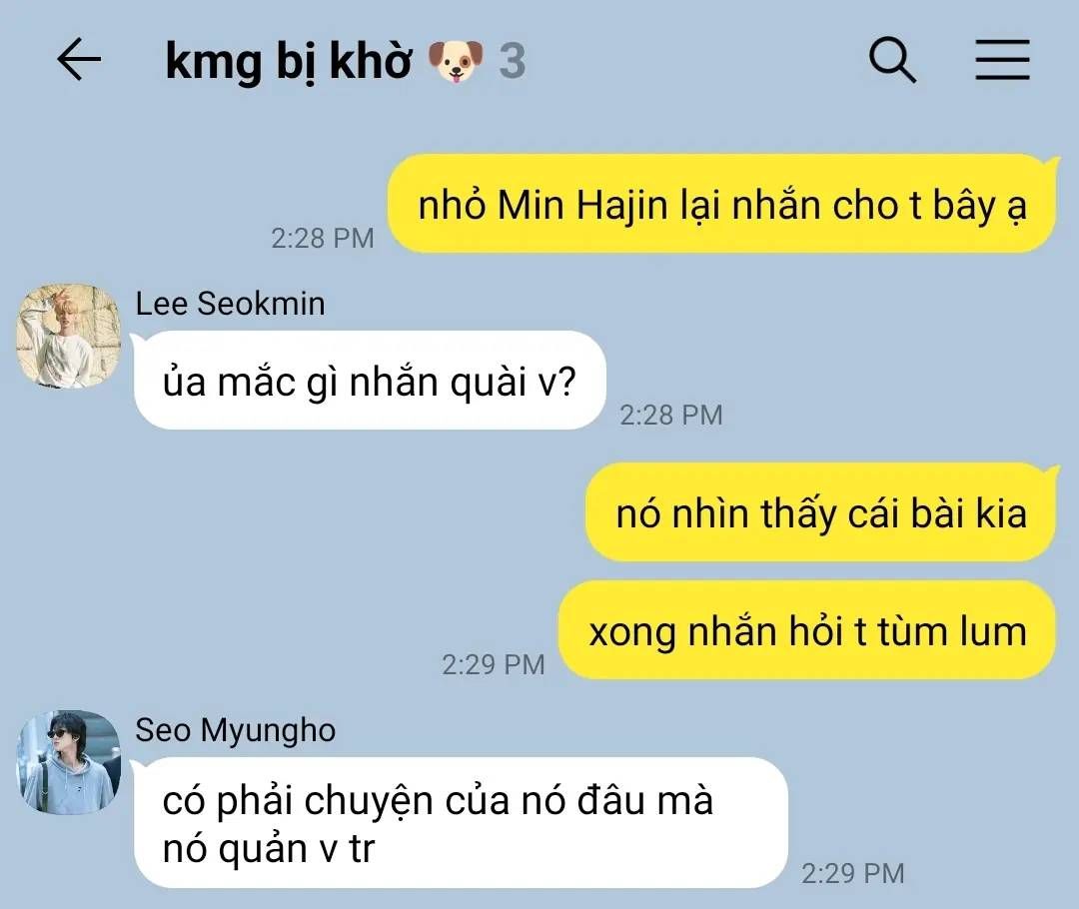Screen dimensions: 1079x909
Task: Select the "có phải chuyện của nó" bubble
Action: point(461,823)
